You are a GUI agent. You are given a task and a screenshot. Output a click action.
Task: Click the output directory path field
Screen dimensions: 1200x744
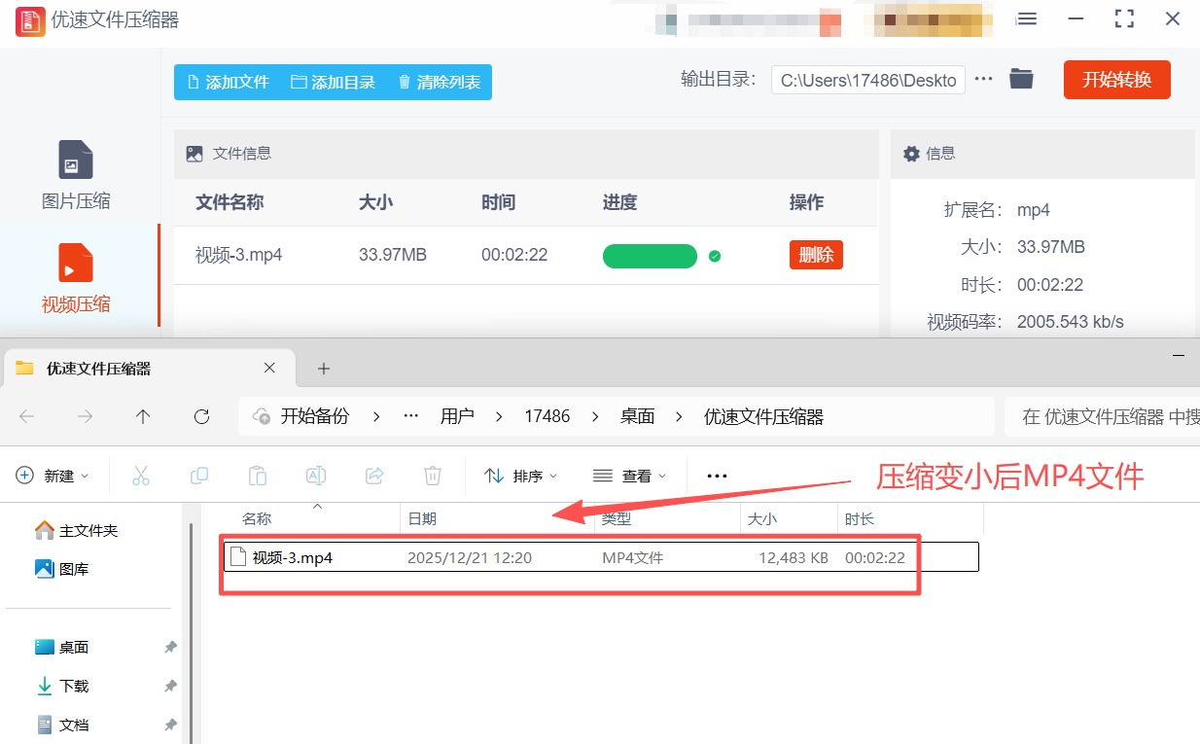pos(867,80)
